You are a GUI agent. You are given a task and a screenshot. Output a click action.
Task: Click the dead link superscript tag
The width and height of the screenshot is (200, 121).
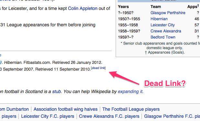pyautogui.click(x=98, y=68)
